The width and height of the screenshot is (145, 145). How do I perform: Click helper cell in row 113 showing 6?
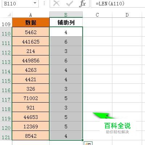click(x=66, y=60)
